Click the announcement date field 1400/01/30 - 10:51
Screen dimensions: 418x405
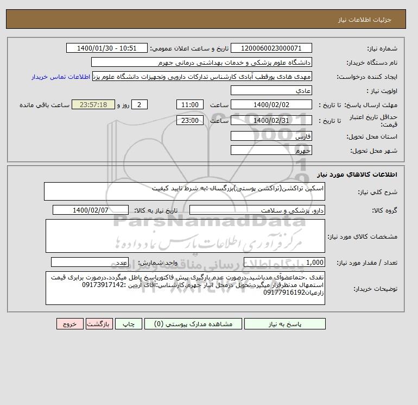[x=106, y=48]
